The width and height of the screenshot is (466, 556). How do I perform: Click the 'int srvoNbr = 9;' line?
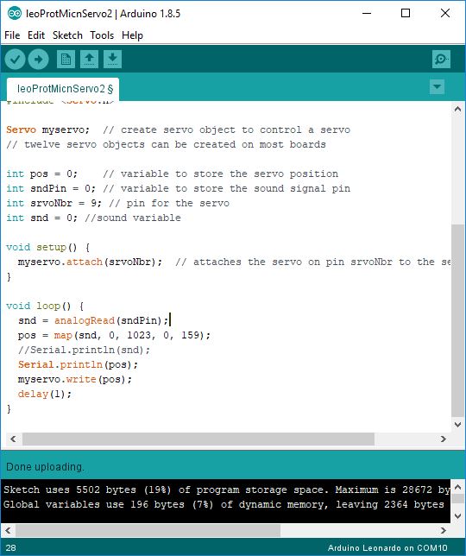[117, 203]
